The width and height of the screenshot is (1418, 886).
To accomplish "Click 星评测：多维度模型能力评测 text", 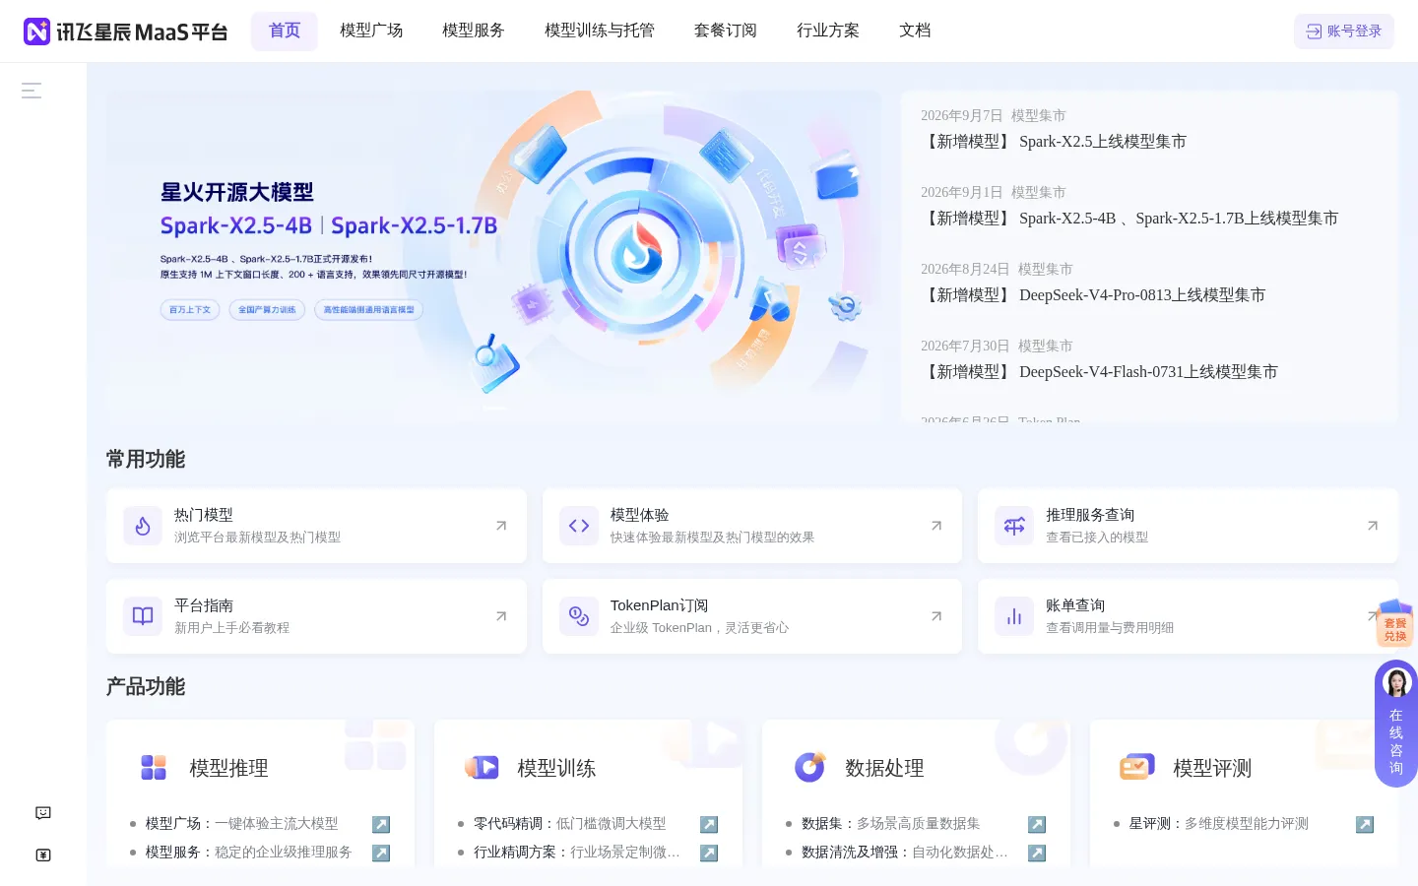I will point(1219,824).
